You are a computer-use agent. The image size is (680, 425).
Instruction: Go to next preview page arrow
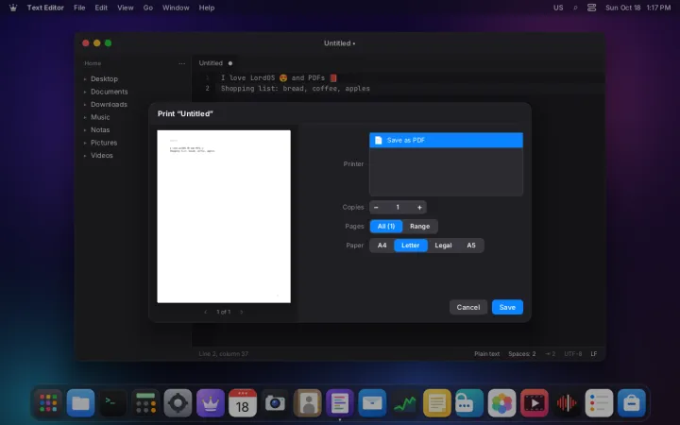pyautogui.click(x=242, y=312)
